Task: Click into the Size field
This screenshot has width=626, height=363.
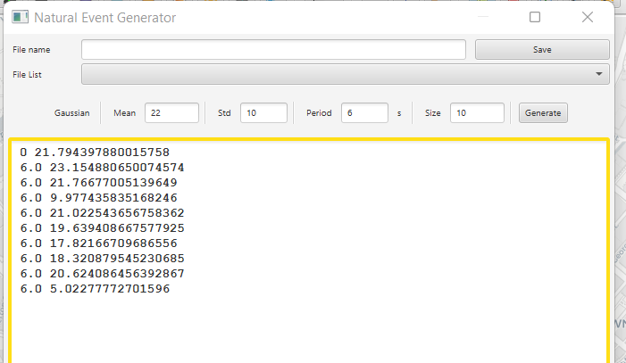Action: click(477, 113)
